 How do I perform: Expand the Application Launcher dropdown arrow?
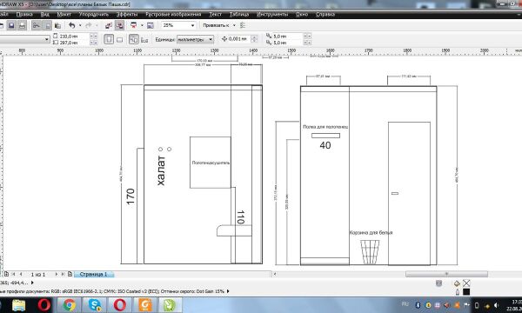tap(142, 25)
